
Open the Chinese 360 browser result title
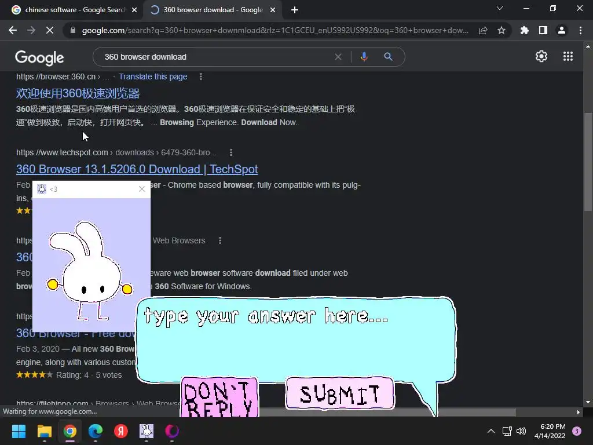click(x=78, y=93)
